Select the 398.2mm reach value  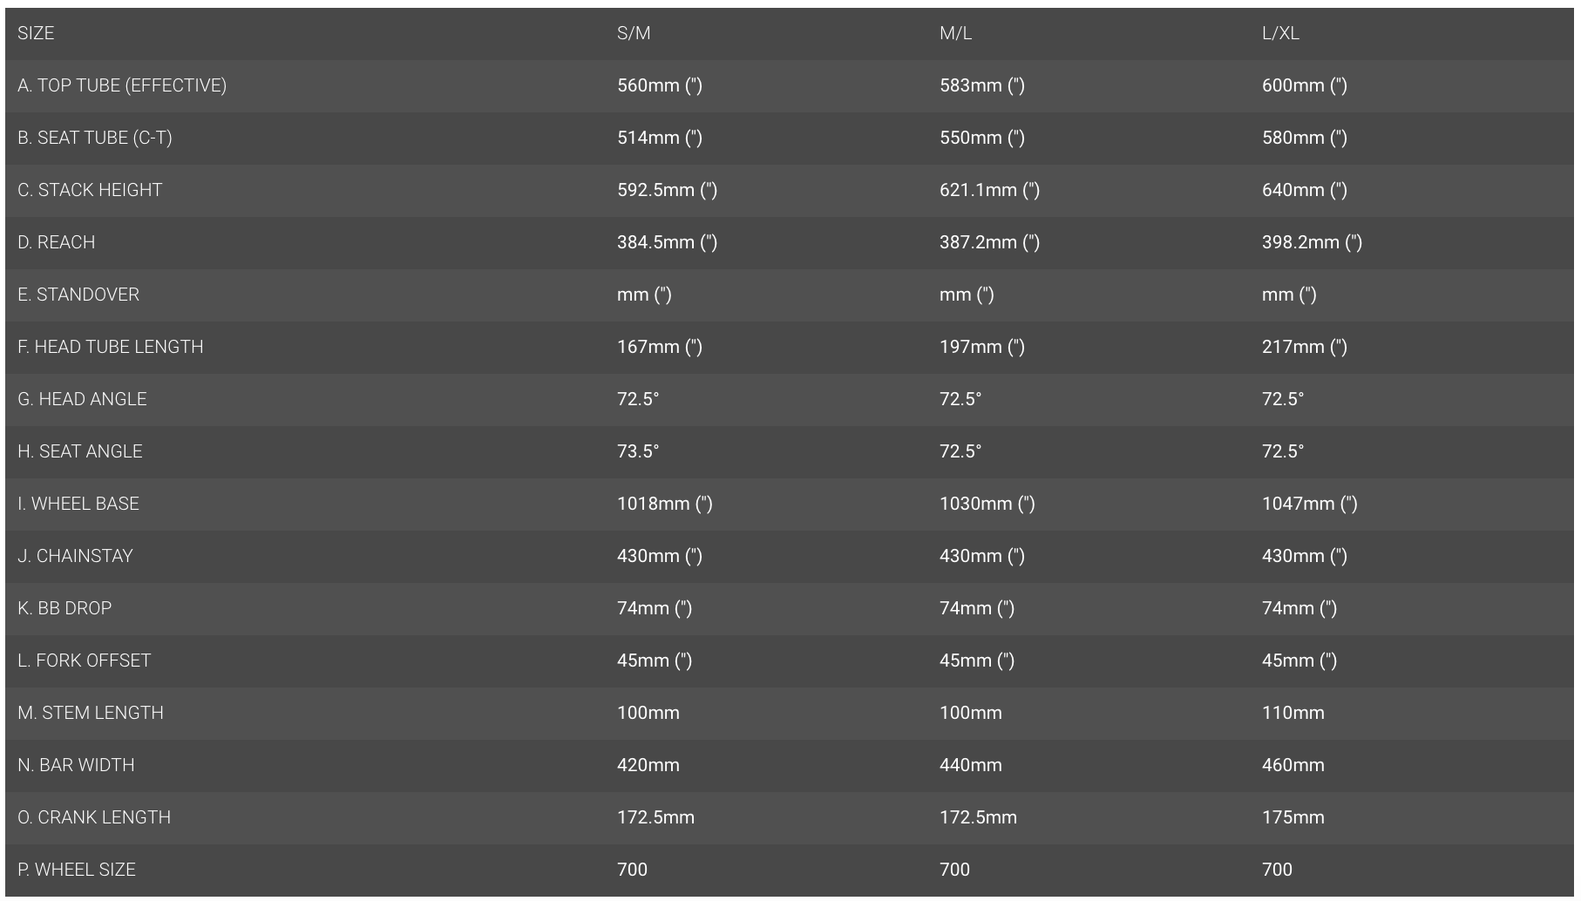[1312, 242]
